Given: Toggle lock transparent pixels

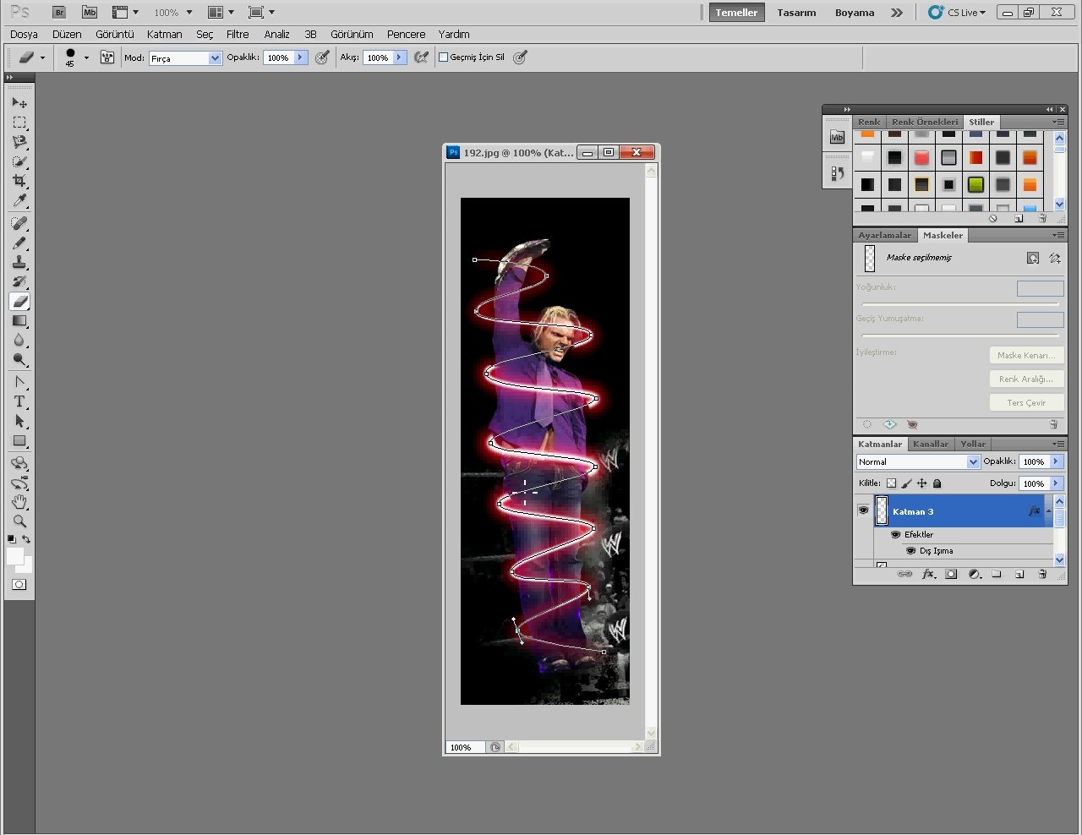Looking at the screenshot, I should pos(891,483).
